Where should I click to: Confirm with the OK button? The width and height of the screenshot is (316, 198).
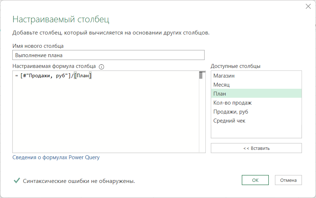coord(255,180)
